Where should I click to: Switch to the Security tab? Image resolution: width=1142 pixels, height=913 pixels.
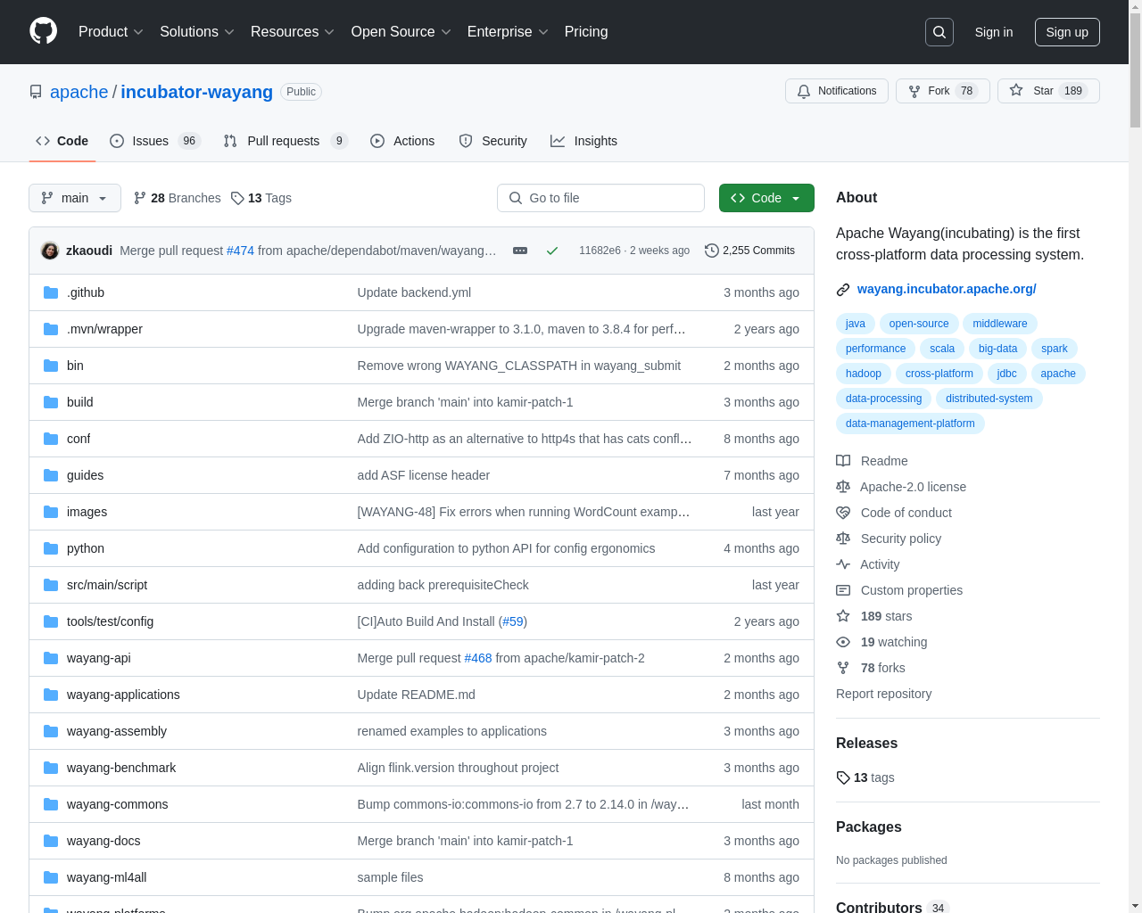pos(492,141)
